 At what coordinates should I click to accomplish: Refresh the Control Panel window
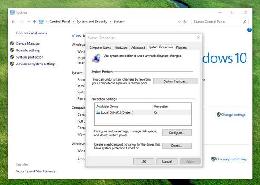pyautogui.click(x=185, y=22)
